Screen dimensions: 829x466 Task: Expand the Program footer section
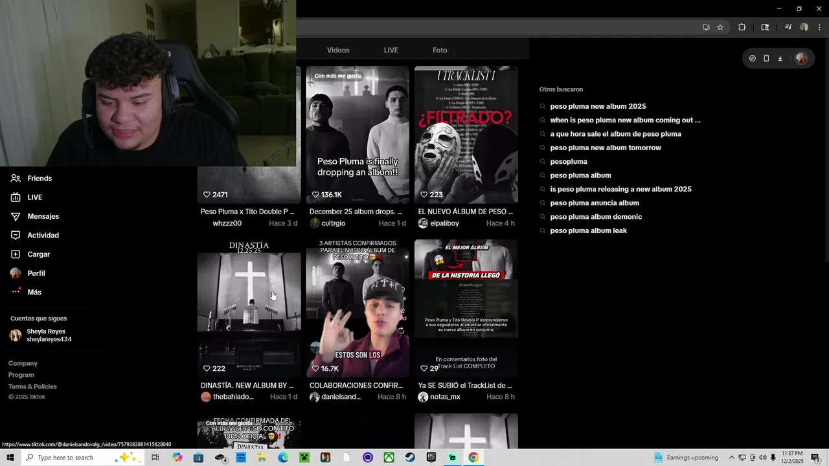[21, 375]
